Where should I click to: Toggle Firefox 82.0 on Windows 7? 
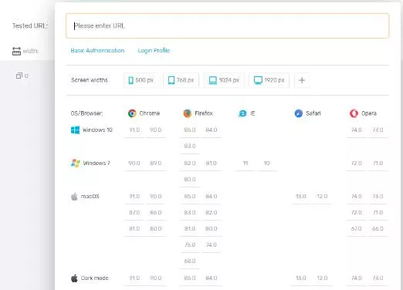(190, 164)
